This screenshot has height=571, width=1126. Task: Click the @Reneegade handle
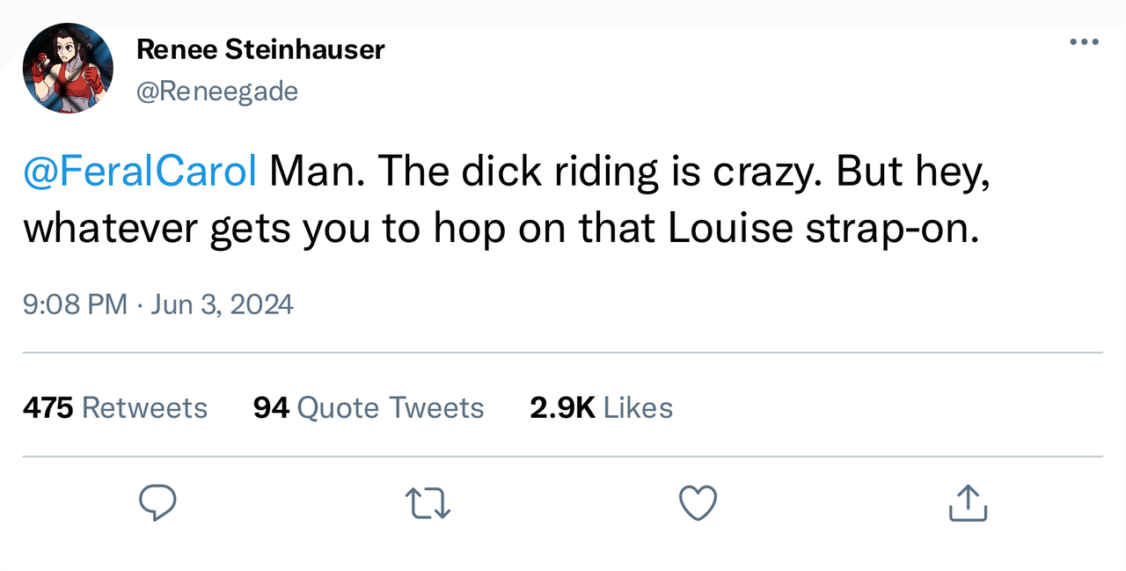pos(217,91)
